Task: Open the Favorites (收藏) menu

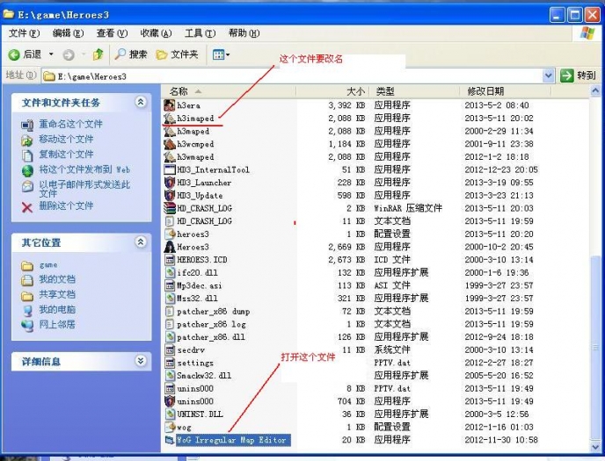Action: pyautogui.click(x=156, y=33)
